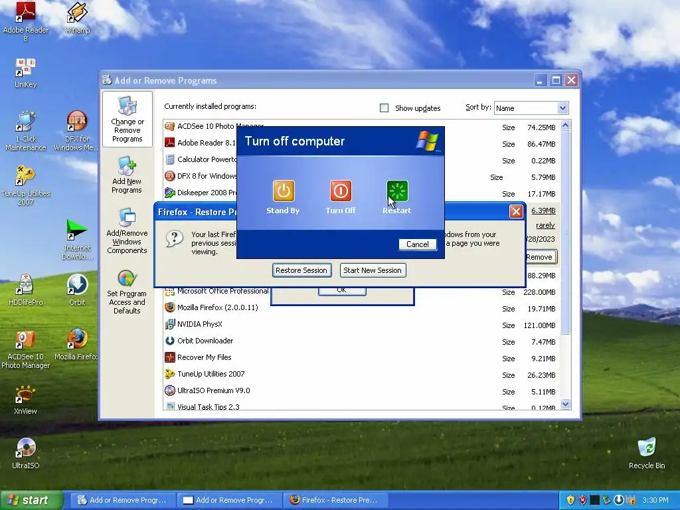Image resolution: width=680 pixels, height=510 pixels.
Task: Click Start New Session button
Action: (373, 270)
